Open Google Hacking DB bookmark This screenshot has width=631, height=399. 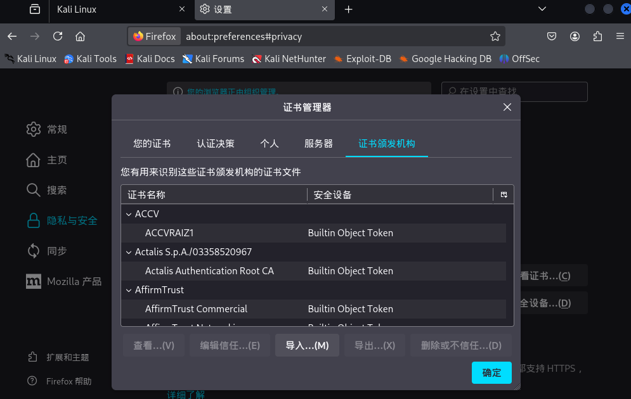445,59
